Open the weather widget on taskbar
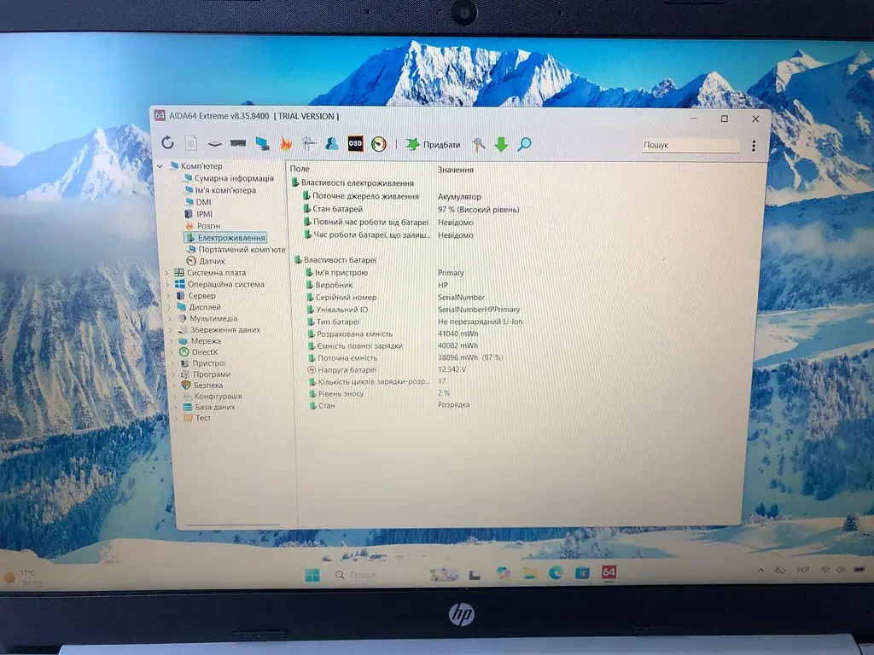874x655 pixels. [23, 577]
